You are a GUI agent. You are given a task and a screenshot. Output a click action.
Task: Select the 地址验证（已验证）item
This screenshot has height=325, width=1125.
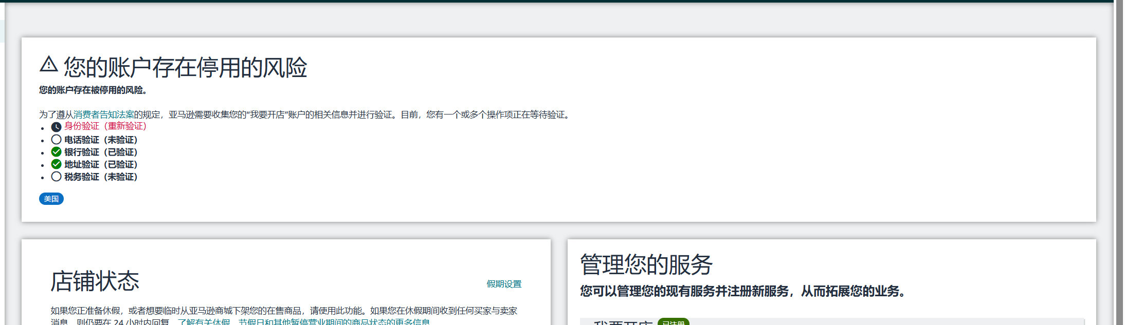tap(101, 164)
